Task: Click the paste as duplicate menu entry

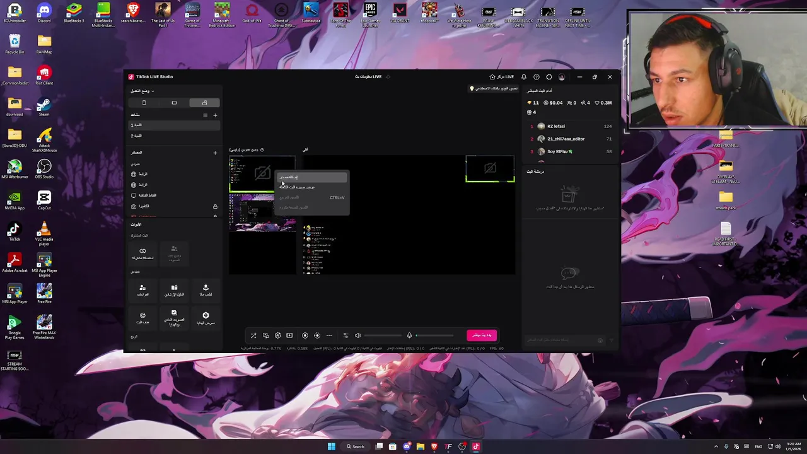Action: tap(311, 207)
